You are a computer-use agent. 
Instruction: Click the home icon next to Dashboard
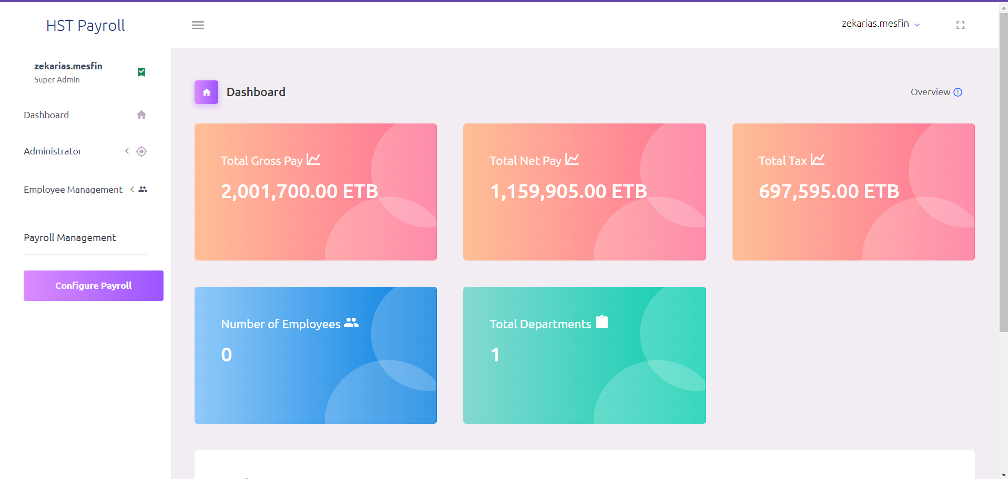point(141,114)
